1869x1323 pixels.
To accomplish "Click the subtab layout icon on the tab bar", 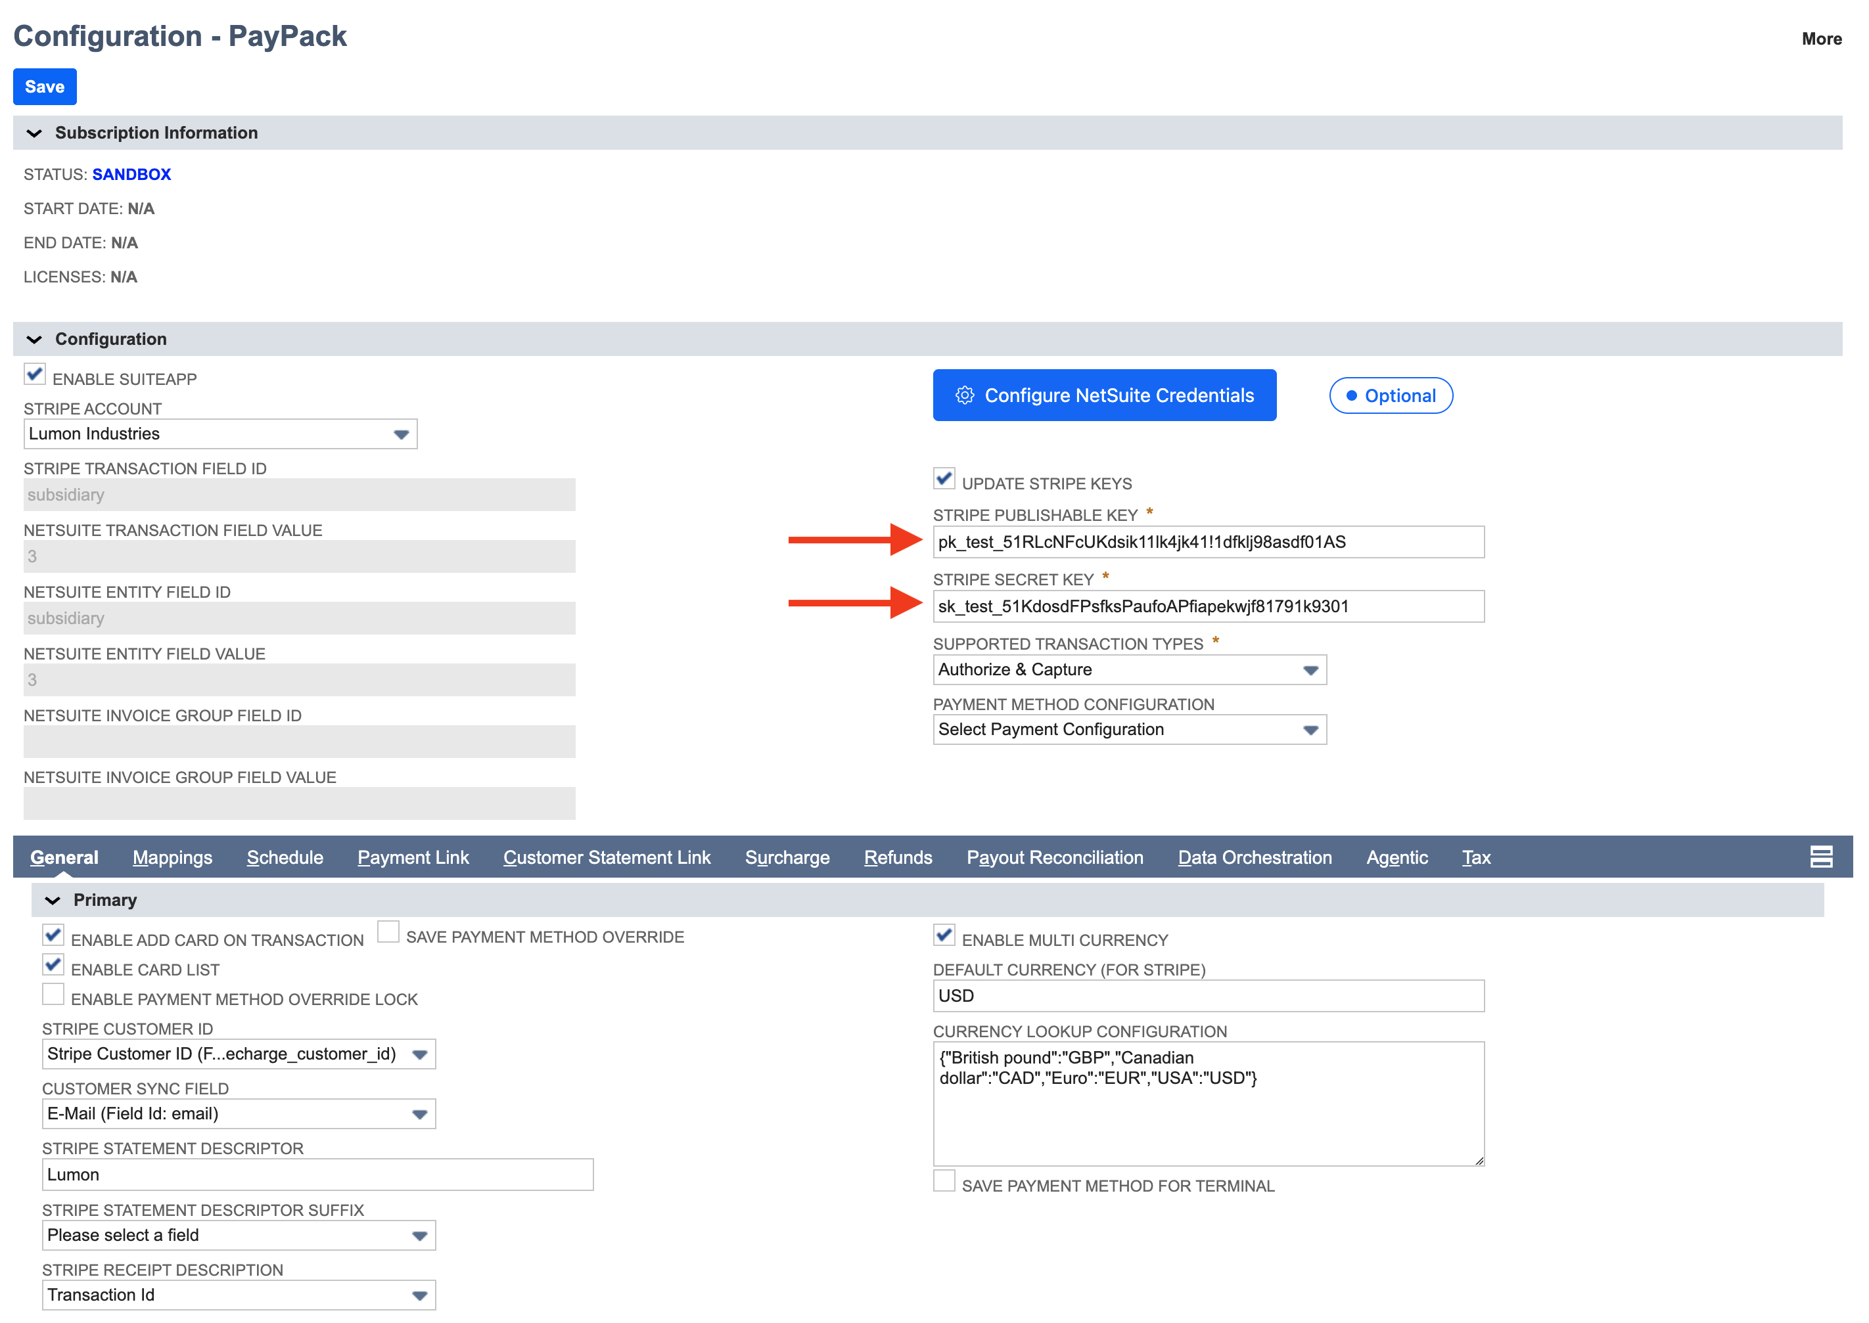I will [x=1820, y=857].
